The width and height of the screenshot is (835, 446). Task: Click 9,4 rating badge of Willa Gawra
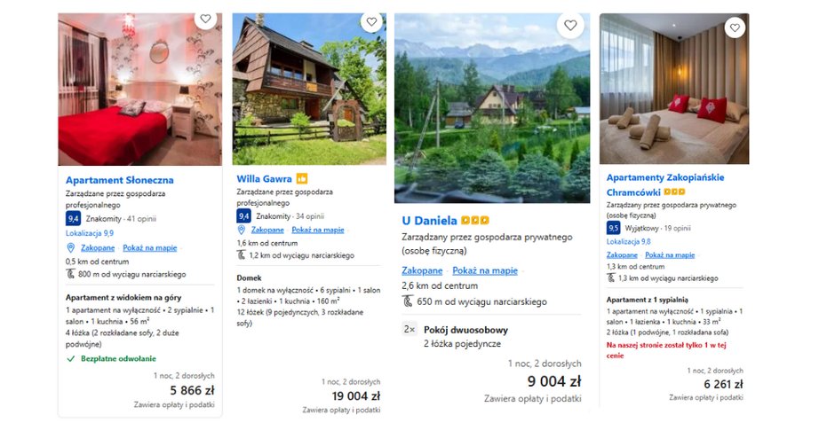pos(243,215)
